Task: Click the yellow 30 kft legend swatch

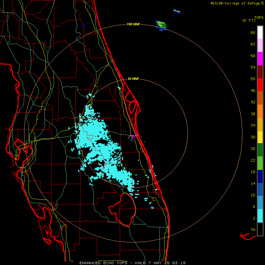Action: (260, 137)
